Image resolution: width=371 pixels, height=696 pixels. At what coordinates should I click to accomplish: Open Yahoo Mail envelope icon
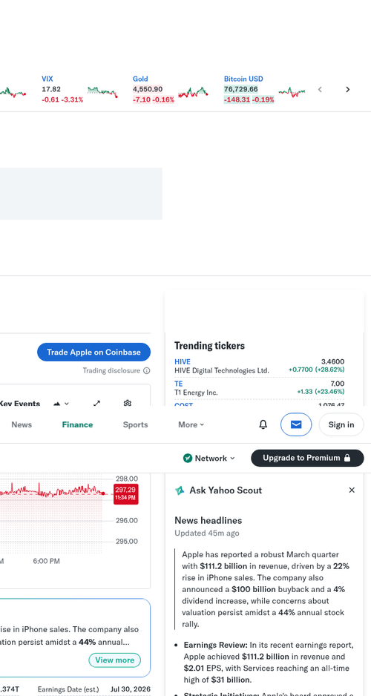coord(296,424)
